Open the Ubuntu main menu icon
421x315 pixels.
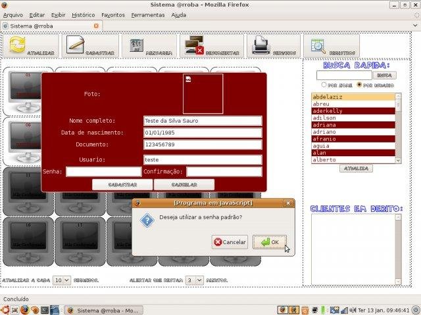click(5, 310)
